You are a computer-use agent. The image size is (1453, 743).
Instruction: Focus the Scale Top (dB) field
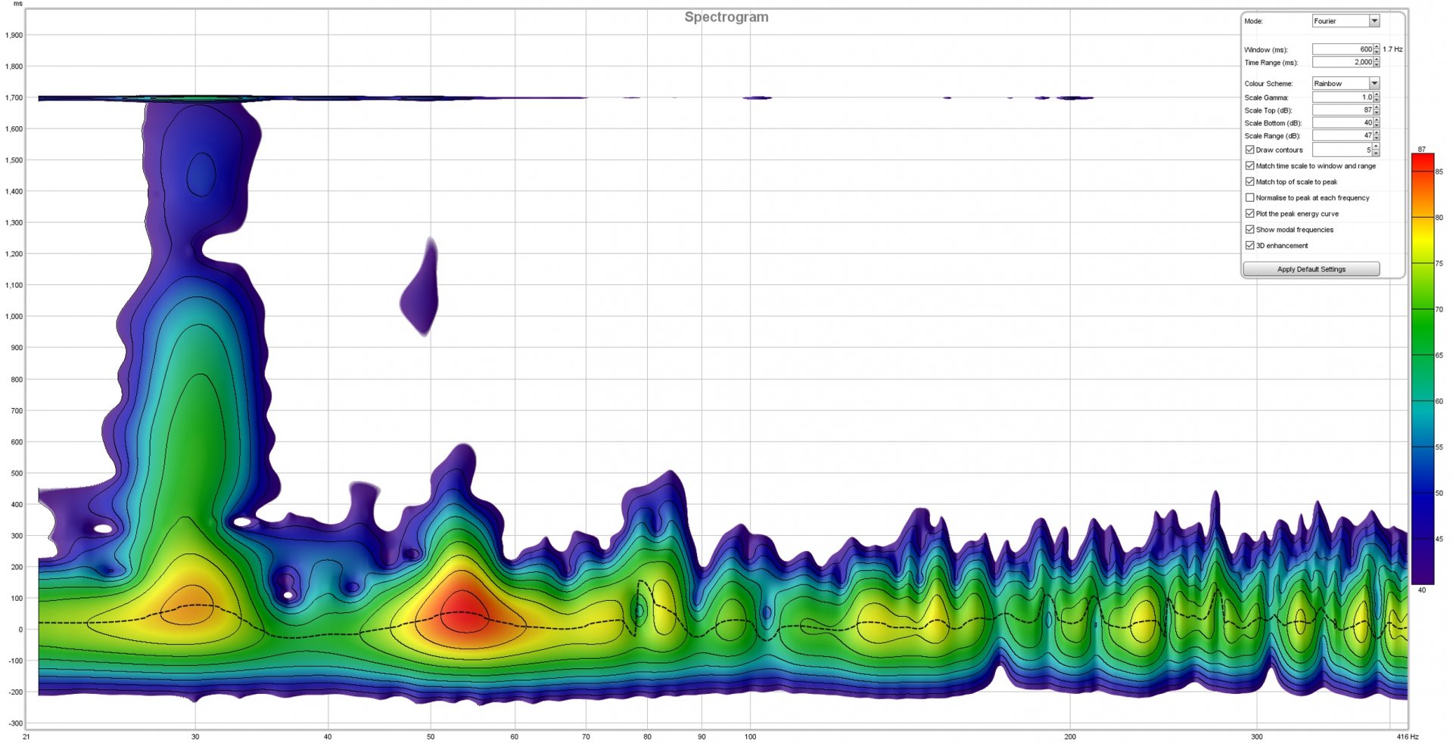(x=1342, y=110)
